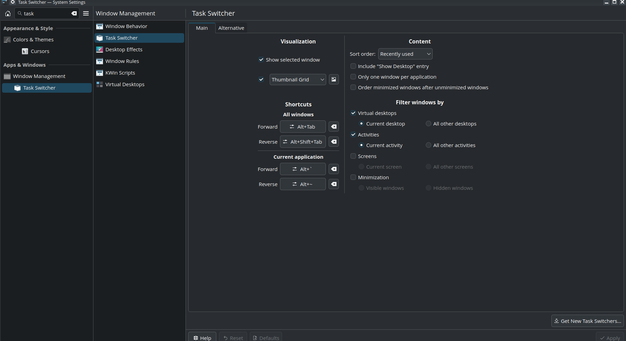Clear the search field text
This screenshot has height=341, width=626.
[x=74, y=14]
